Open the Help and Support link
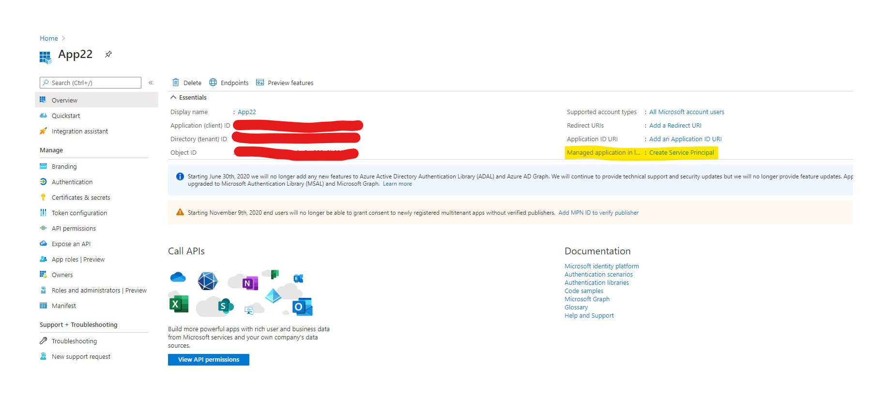 click(x=589, y=315)
